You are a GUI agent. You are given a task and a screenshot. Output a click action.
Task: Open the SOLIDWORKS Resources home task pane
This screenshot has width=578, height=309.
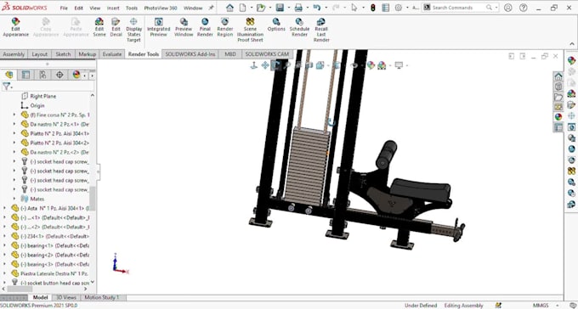558,76
